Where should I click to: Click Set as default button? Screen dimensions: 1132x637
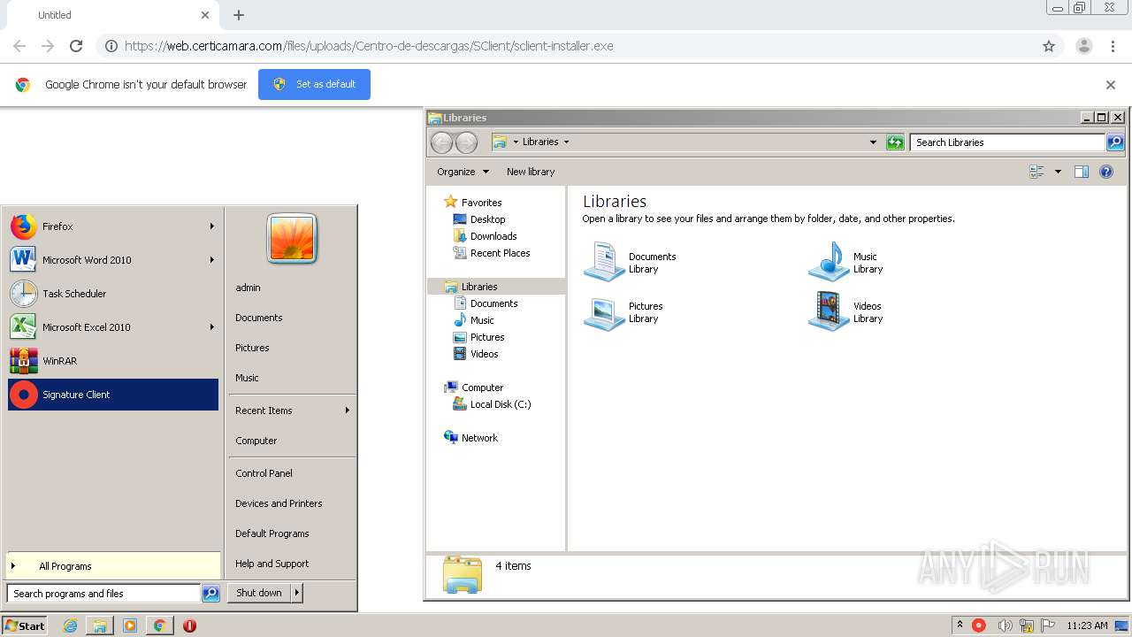314,84
